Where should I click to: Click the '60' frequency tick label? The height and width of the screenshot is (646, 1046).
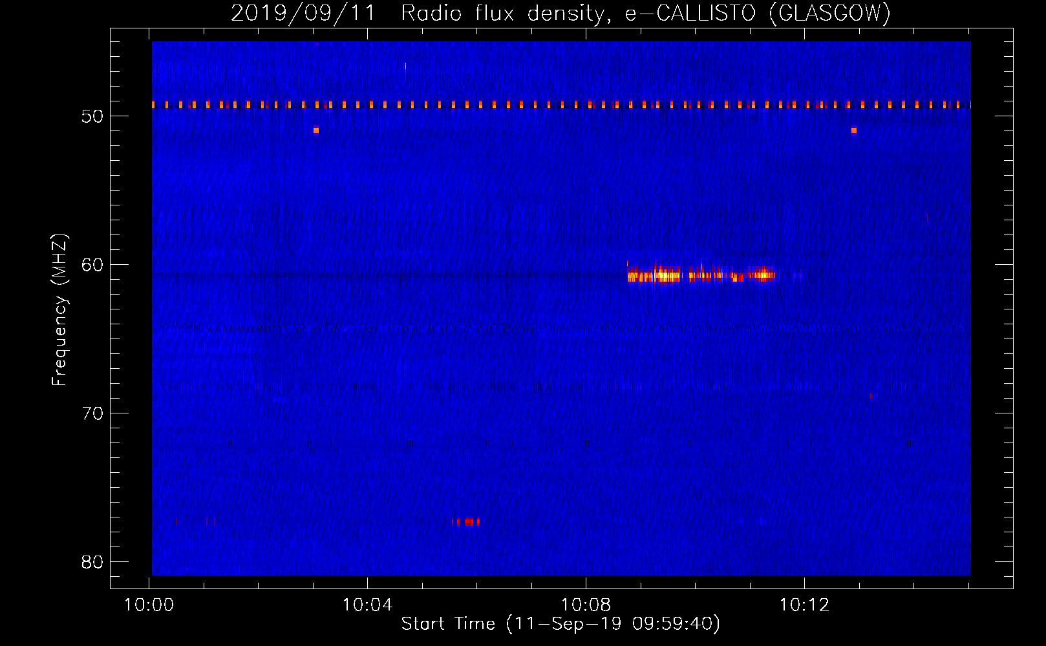point(92,265)
